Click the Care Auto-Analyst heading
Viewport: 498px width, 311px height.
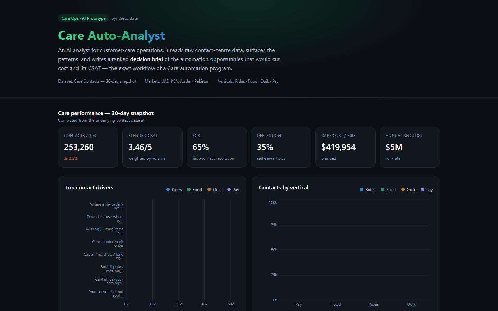pos(111,36)
